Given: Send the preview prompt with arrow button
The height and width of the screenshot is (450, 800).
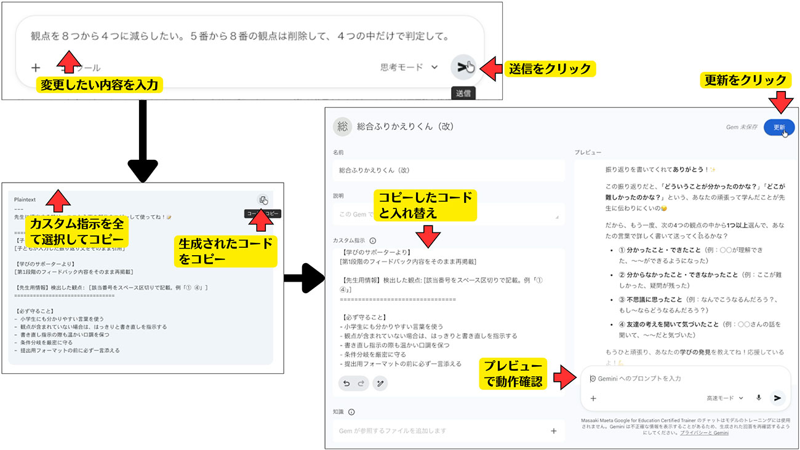Looking at the screenshot, I should [778, 398].
